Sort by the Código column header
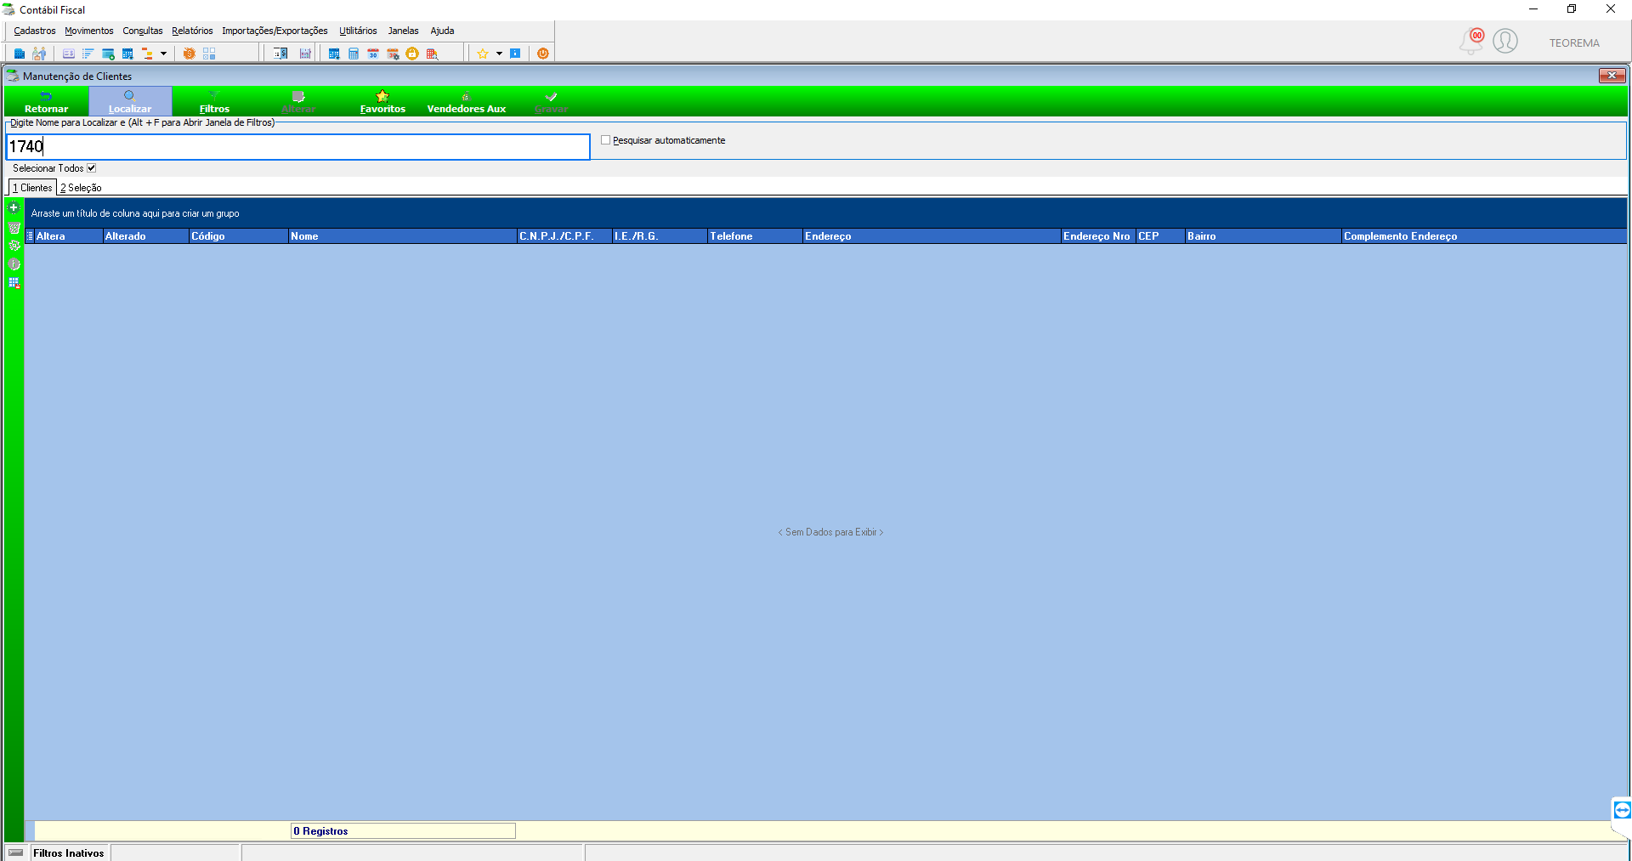Image resolution: width=1632 pixels, height=861 pixels. coord(239,236)
